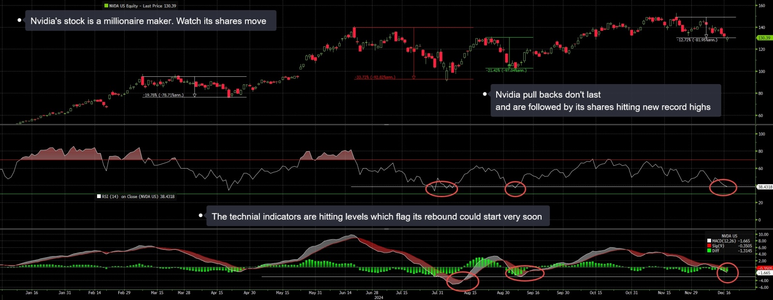The width and height of the screenshot is (773, 300).
Task: Click the 38.4318 RSI value tag
Action: [765, 187]
